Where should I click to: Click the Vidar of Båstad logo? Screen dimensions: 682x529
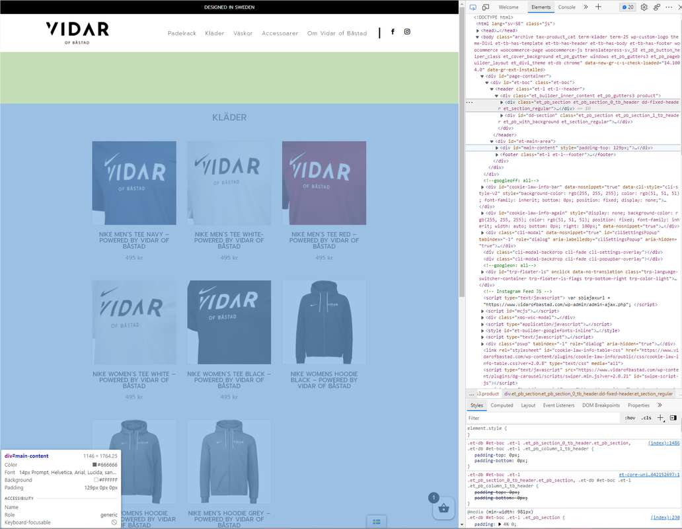pyautogui.click(x=77, y=32)
